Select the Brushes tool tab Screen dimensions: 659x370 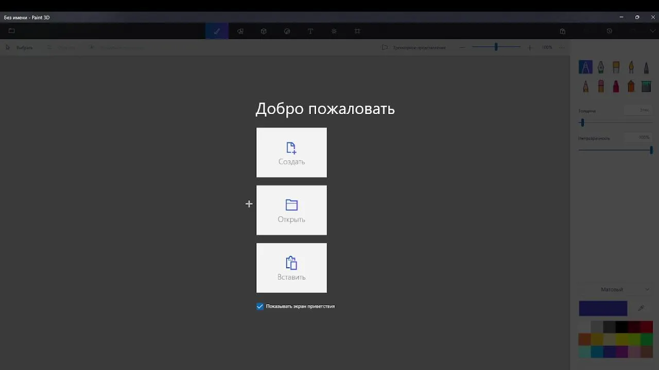pyautogui.click(x=217, y=31)
